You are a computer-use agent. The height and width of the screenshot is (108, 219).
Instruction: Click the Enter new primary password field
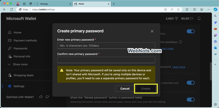click(106, 46)
